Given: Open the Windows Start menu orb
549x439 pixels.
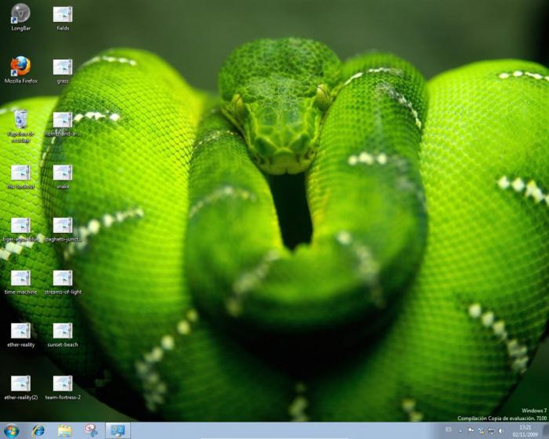Looking at the screenshot, I should click(x=11, y=431).
